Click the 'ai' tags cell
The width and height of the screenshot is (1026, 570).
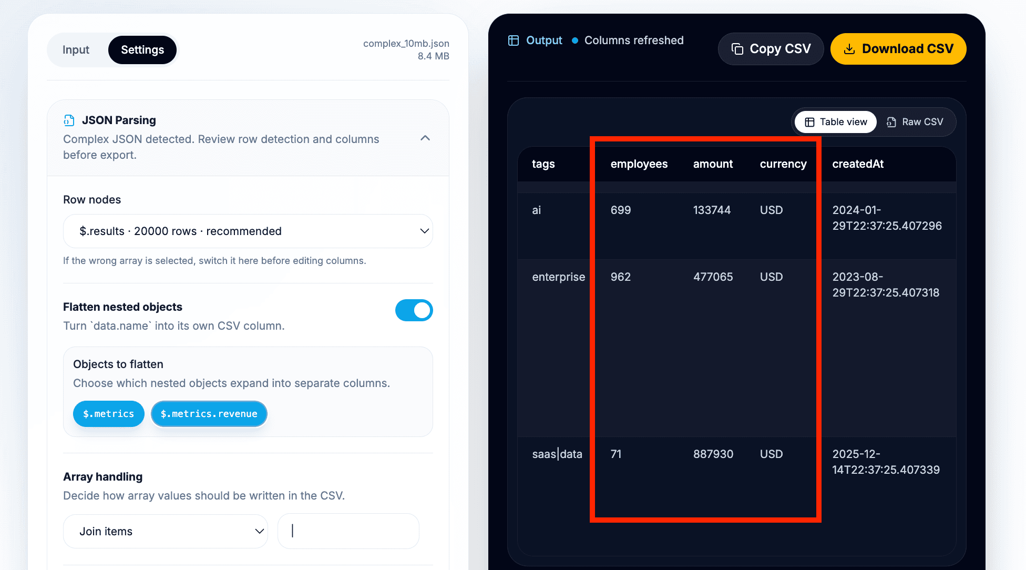pos(536,210)
